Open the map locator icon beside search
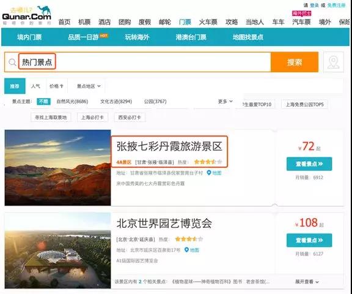 pyautogui.click(x=334, y=62)
